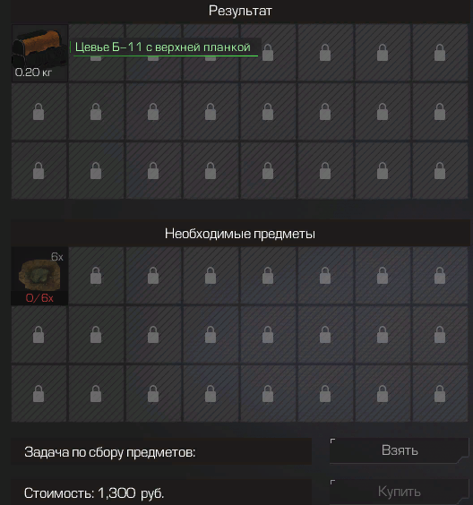Image resolution: width=473 pixels, height=505 pixels.
Task: Click the Купить button
Action: (400, 492)
